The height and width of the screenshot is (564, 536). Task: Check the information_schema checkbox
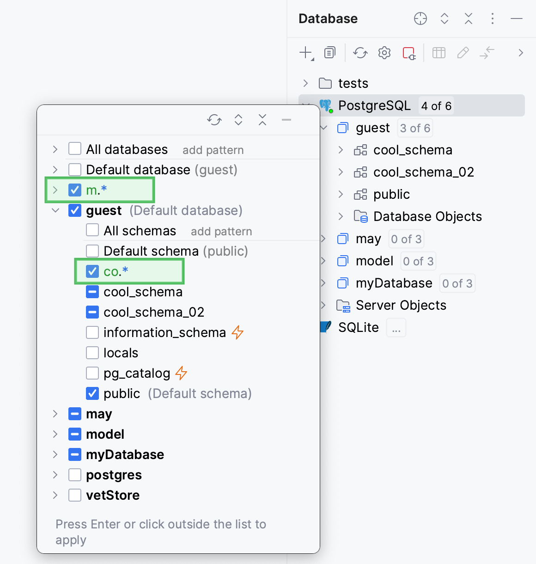tap(92, 332)
